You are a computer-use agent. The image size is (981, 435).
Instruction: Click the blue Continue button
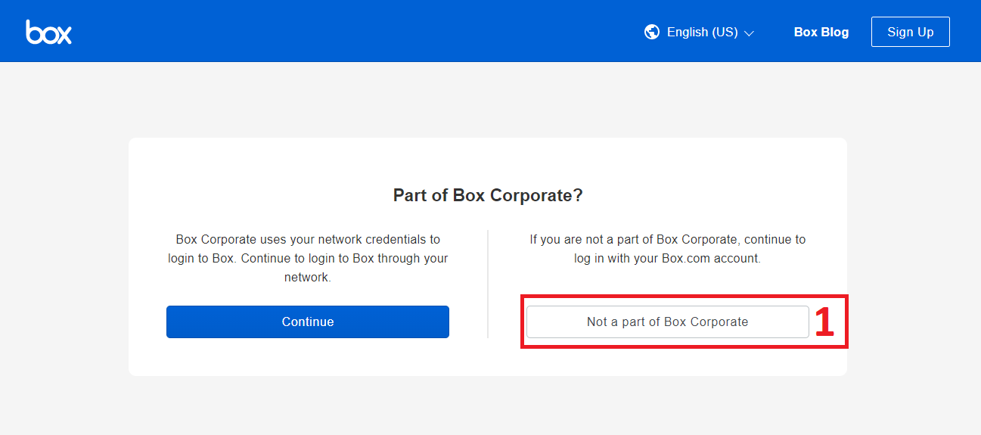click(x=307, y=322)
